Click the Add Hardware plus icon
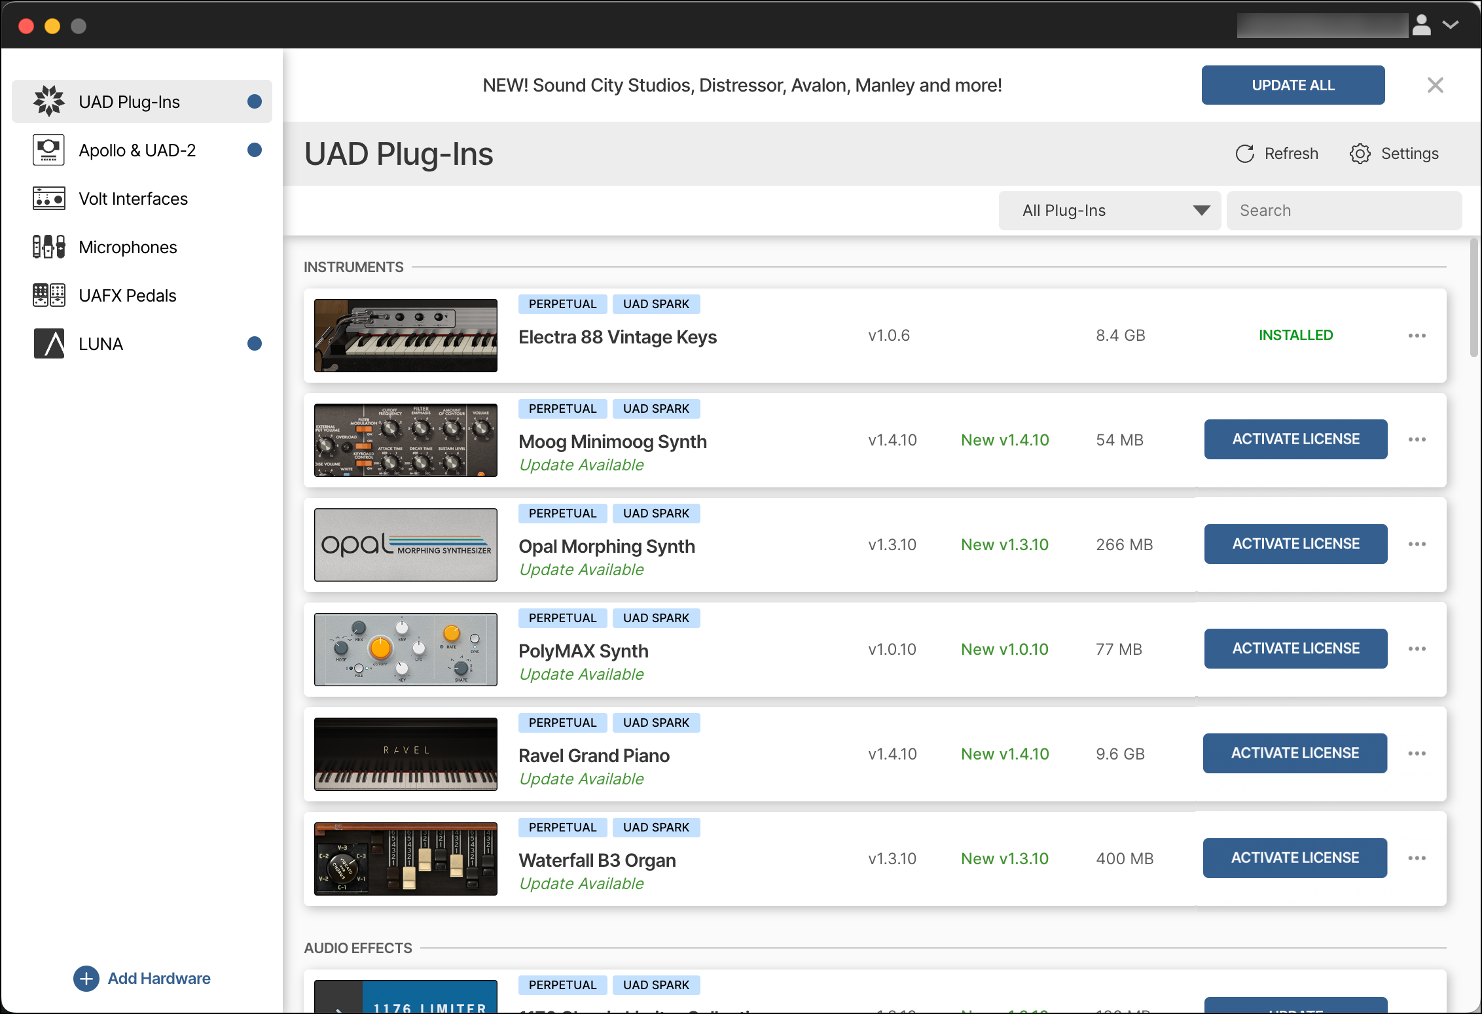Screen dimensions: 1482x1014 (86, 978)
